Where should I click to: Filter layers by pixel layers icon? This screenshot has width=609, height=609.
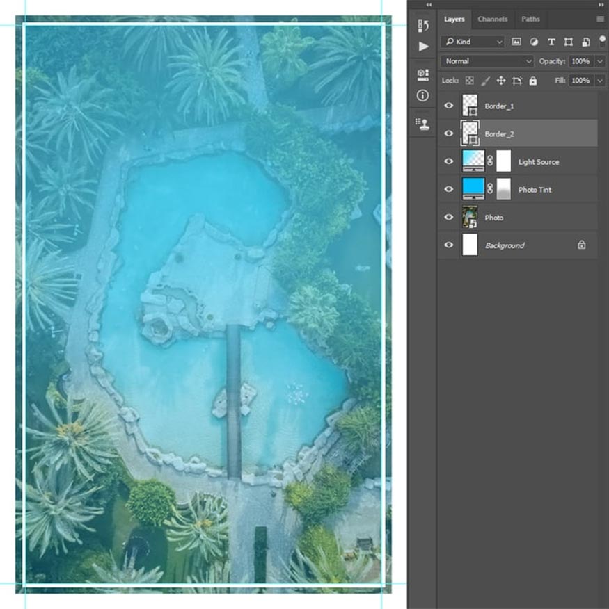pyautogui.click(x=516, y=42)
